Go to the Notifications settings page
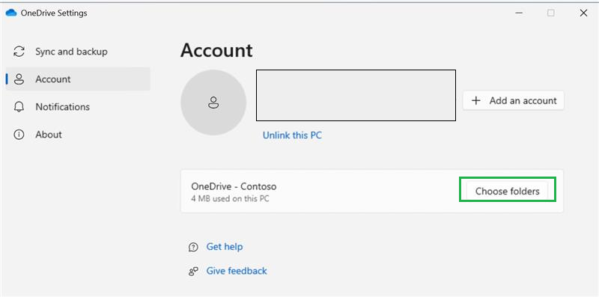The width and height of the screenshot is (599, 297). [x=78, y=107]
